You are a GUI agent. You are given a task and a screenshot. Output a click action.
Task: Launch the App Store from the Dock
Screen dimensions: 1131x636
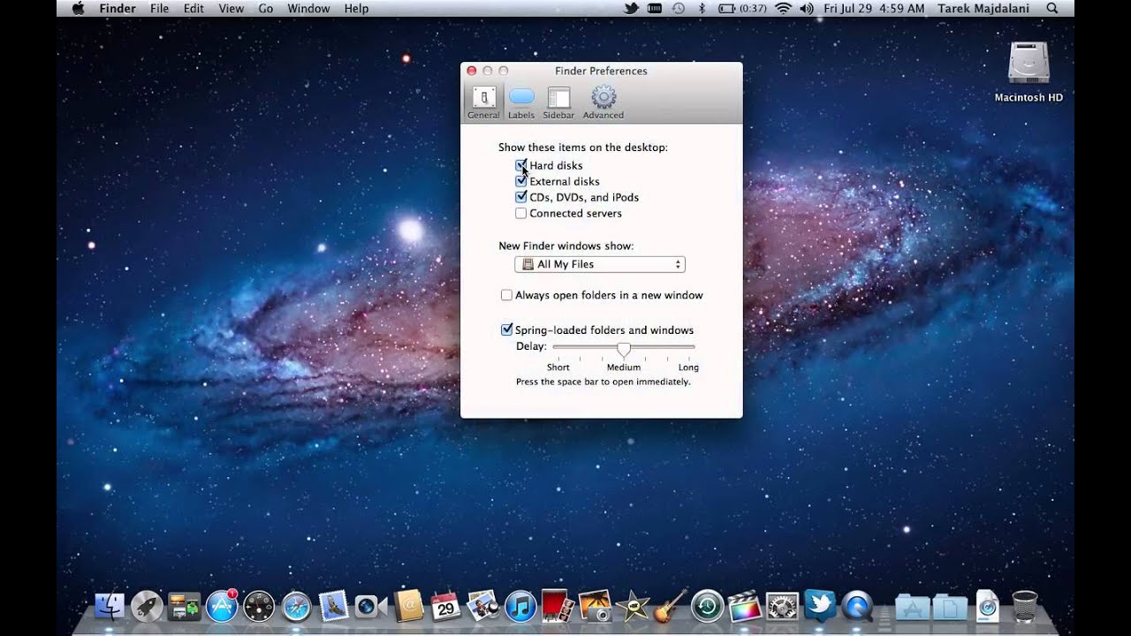tap(223, 606)
